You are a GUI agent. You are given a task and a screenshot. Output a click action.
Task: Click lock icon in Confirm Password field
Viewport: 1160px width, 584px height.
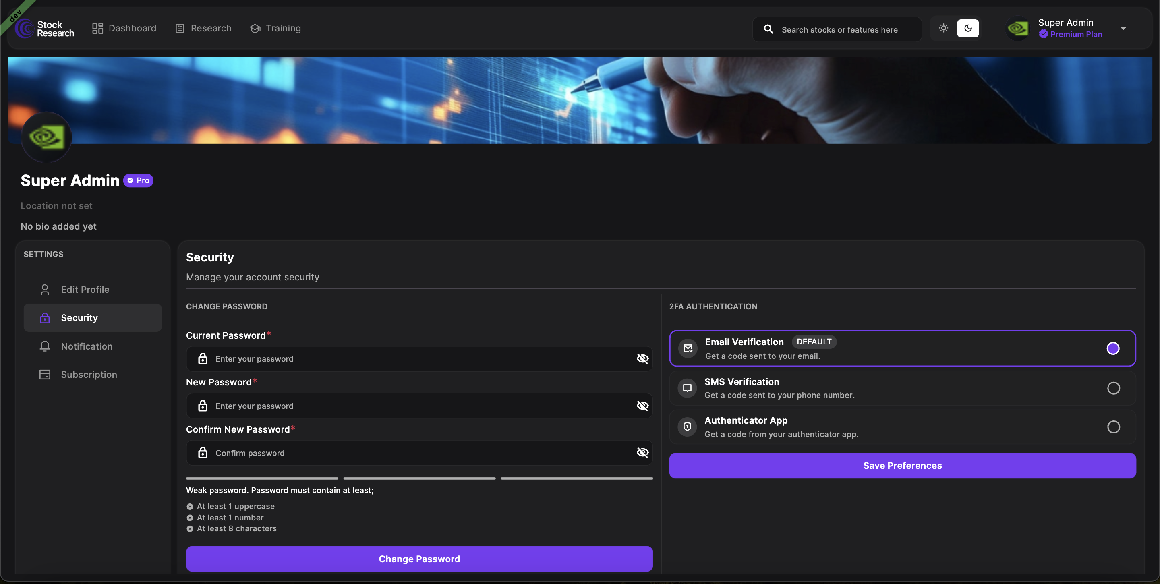[203, 453]
